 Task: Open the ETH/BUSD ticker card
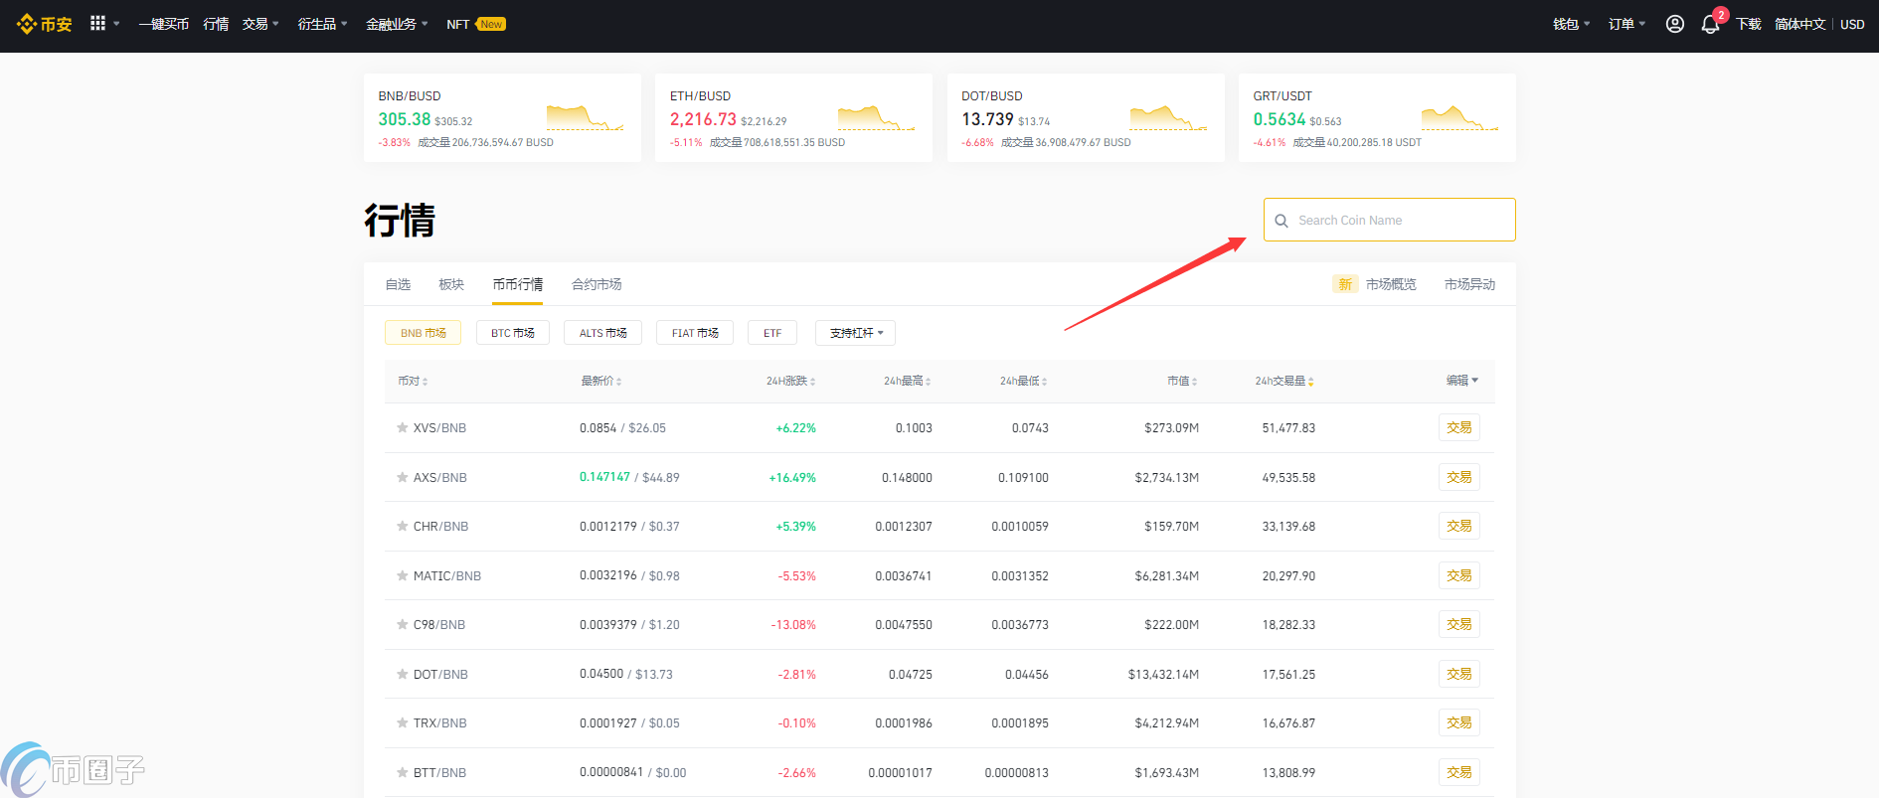793,117
